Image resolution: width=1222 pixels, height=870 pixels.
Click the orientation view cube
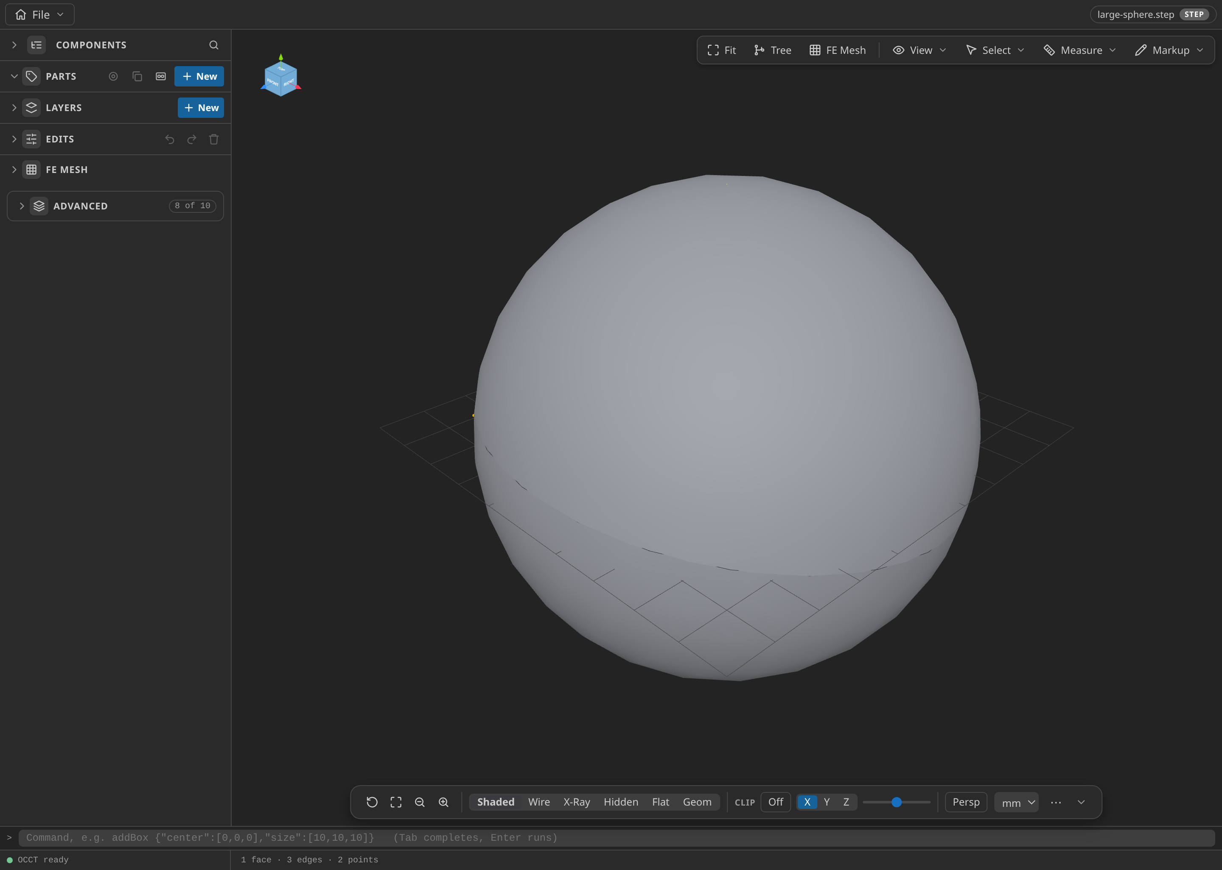point(281,77)
